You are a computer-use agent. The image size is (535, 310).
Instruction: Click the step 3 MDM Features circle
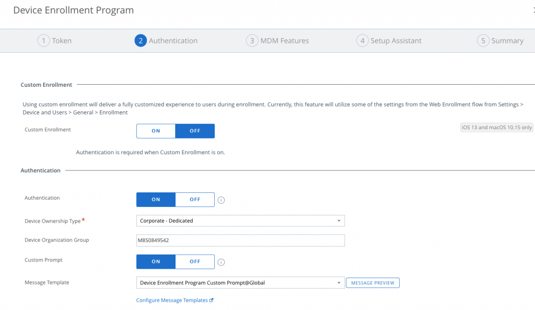click(x=252, y=41)
